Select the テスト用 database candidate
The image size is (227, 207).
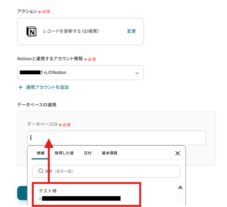(x=86, y=194)
